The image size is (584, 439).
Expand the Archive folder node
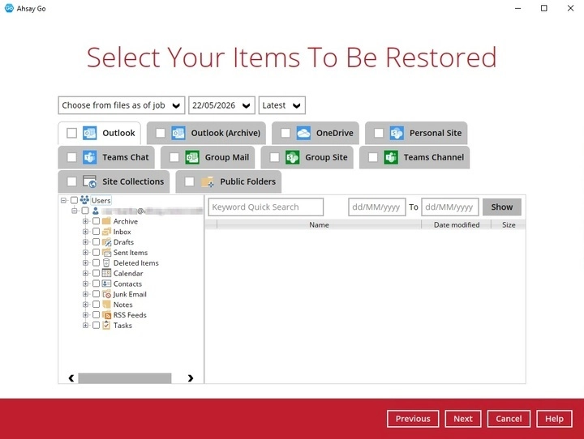85,221
